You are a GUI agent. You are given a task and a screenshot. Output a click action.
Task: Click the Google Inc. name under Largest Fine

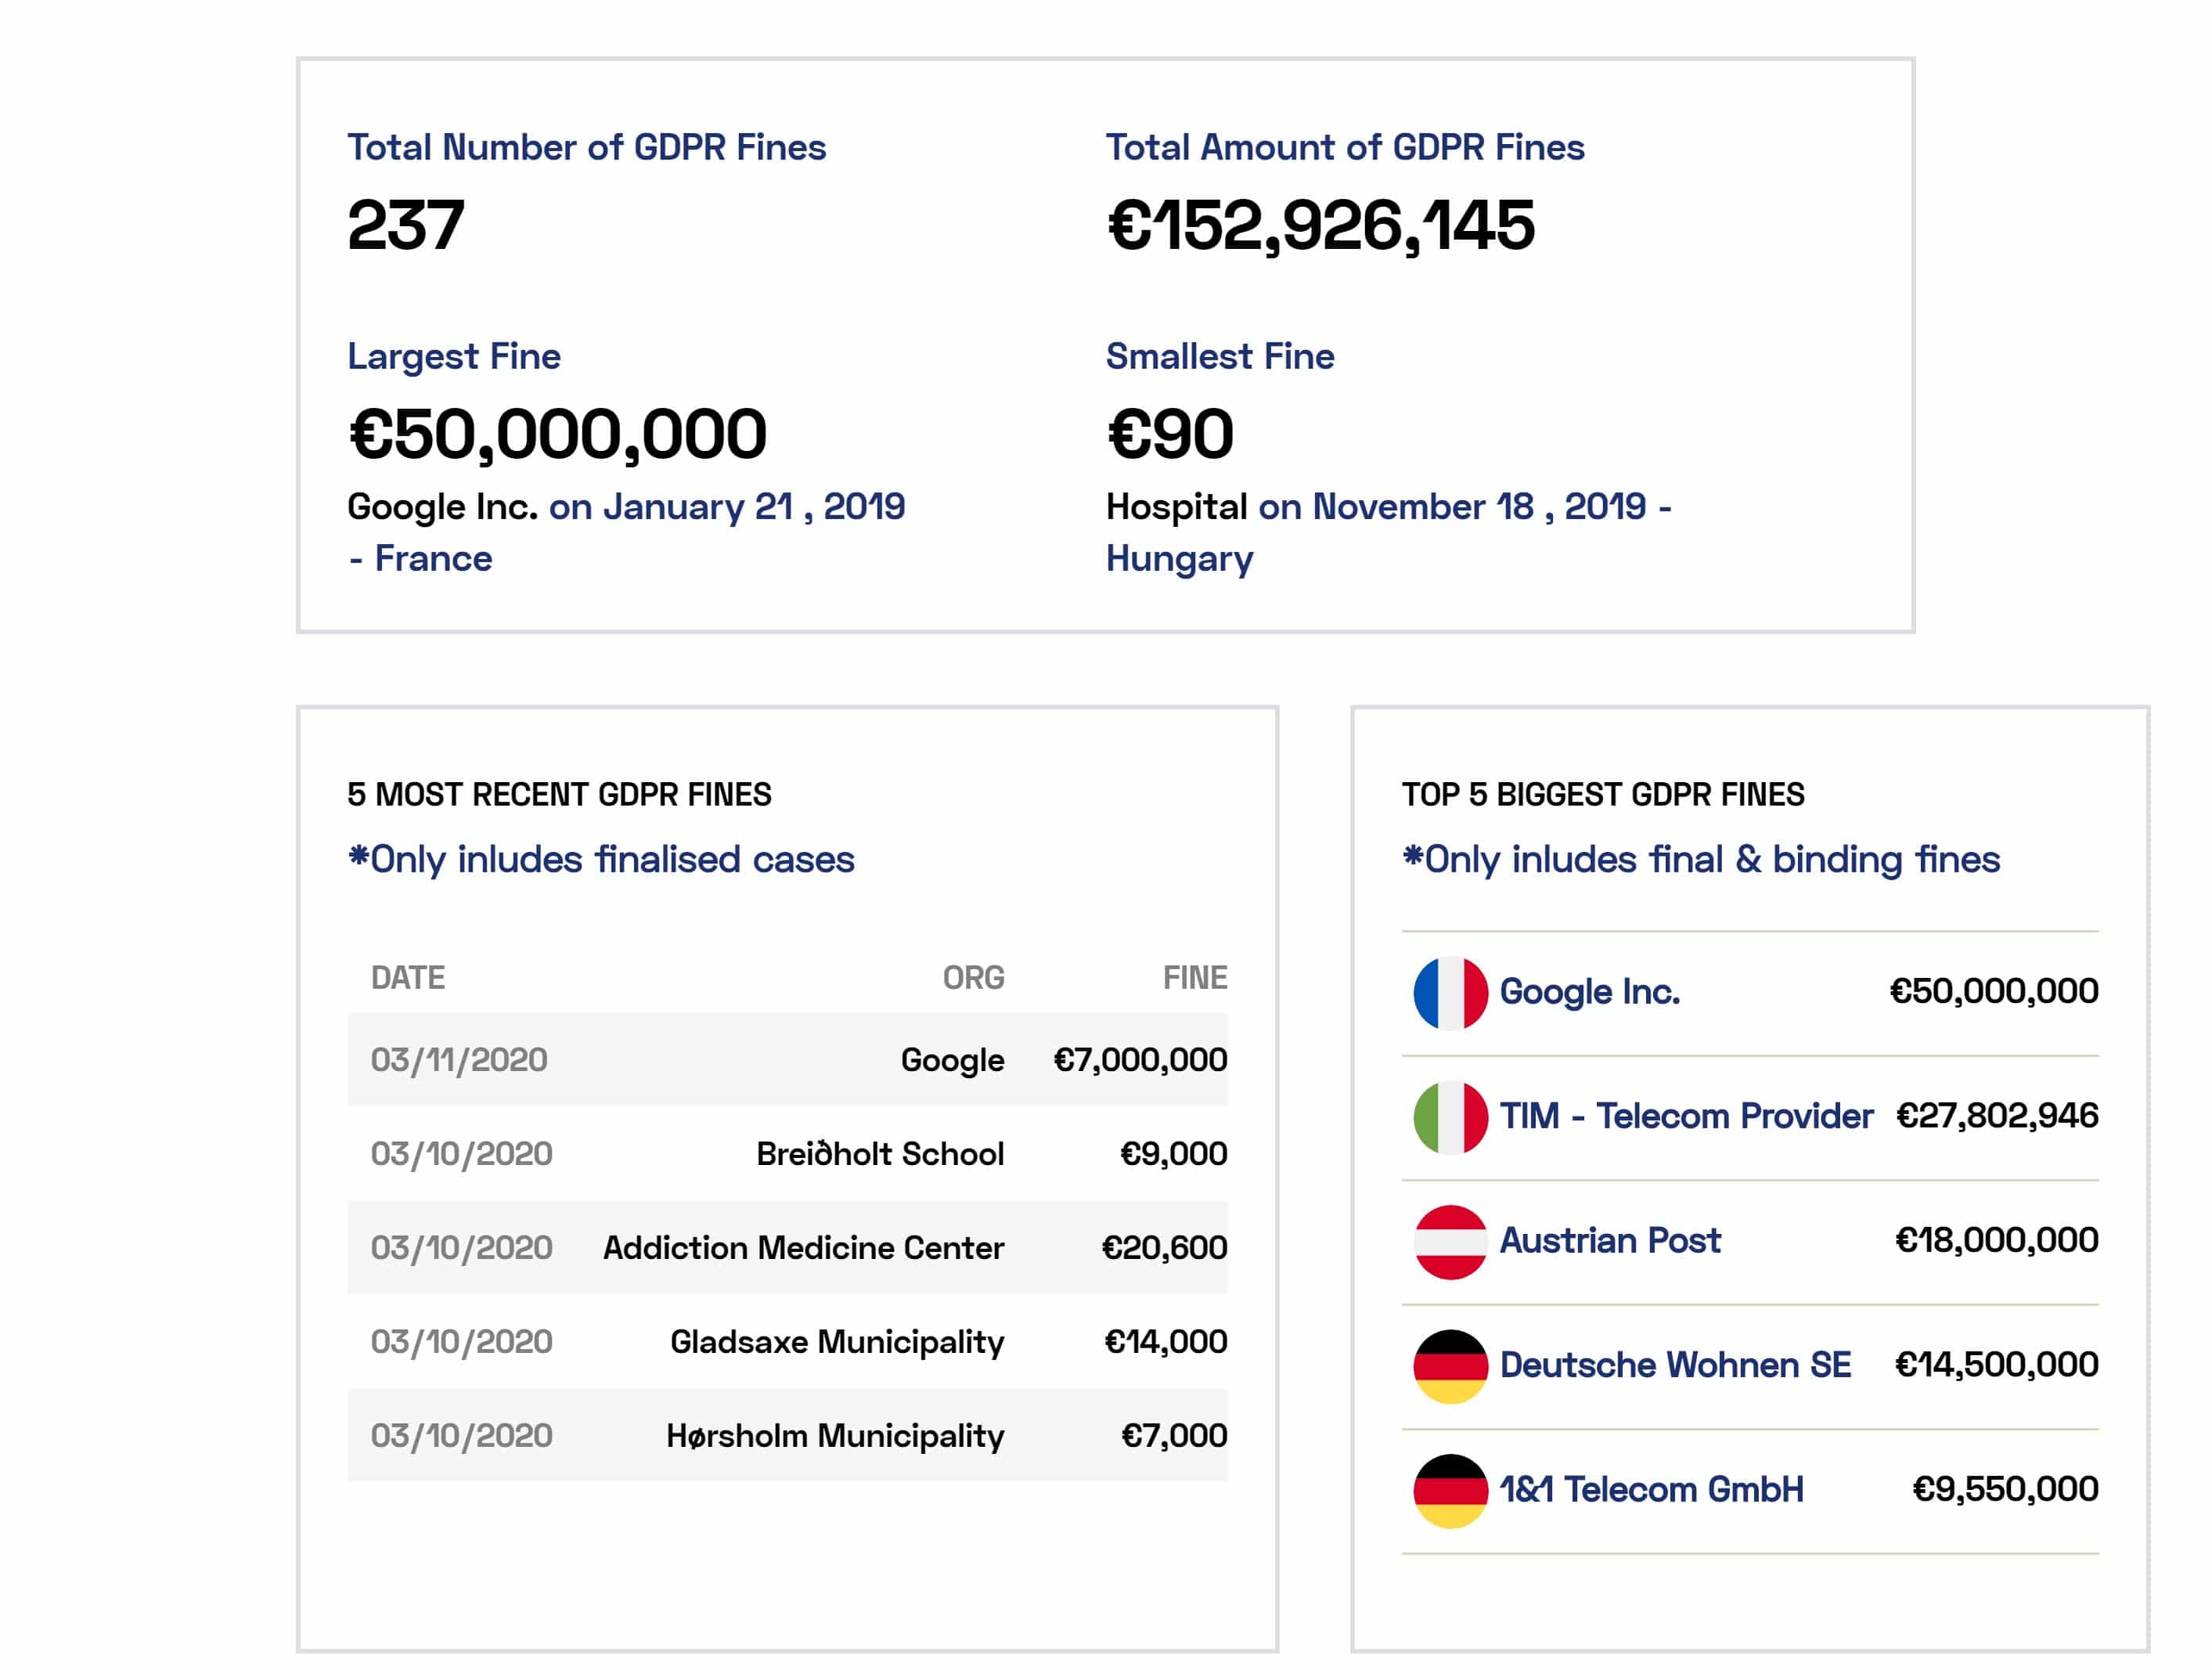(x=442, y=507)
